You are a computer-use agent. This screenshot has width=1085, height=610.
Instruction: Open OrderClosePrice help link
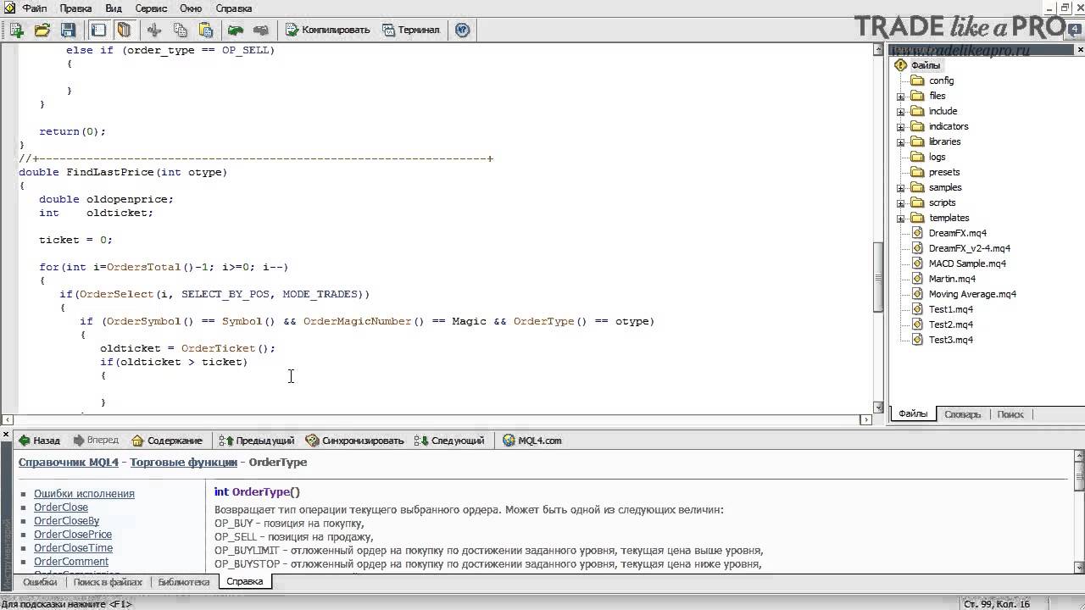73,535
